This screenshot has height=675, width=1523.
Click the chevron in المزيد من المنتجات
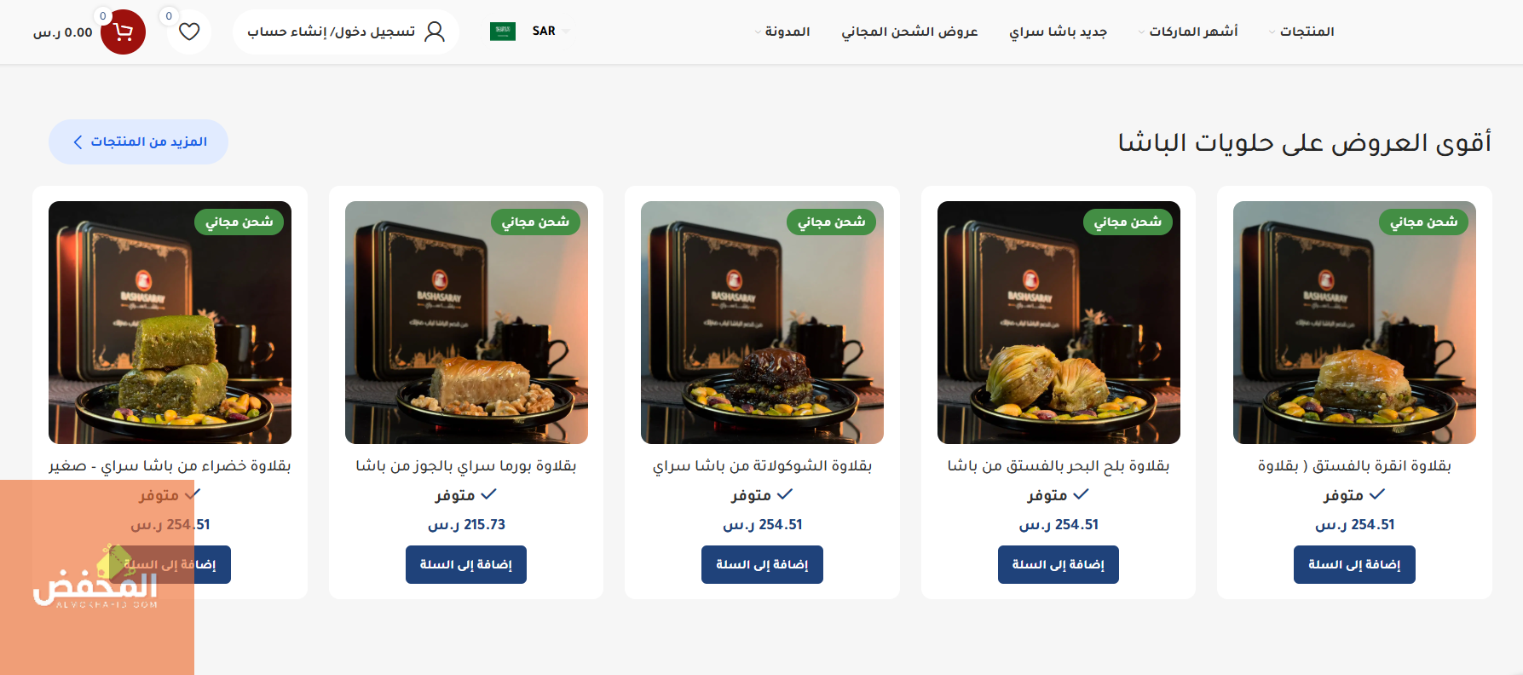(x=78, y=141)
